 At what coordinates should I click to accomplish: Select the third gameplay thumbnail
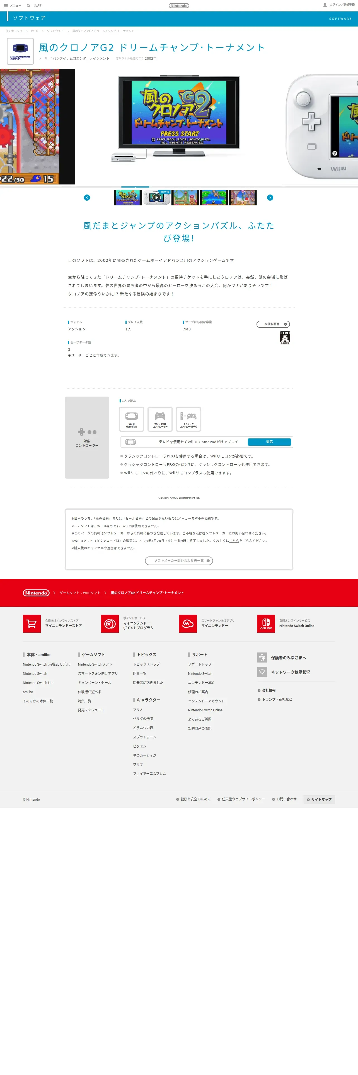(185, 197)
